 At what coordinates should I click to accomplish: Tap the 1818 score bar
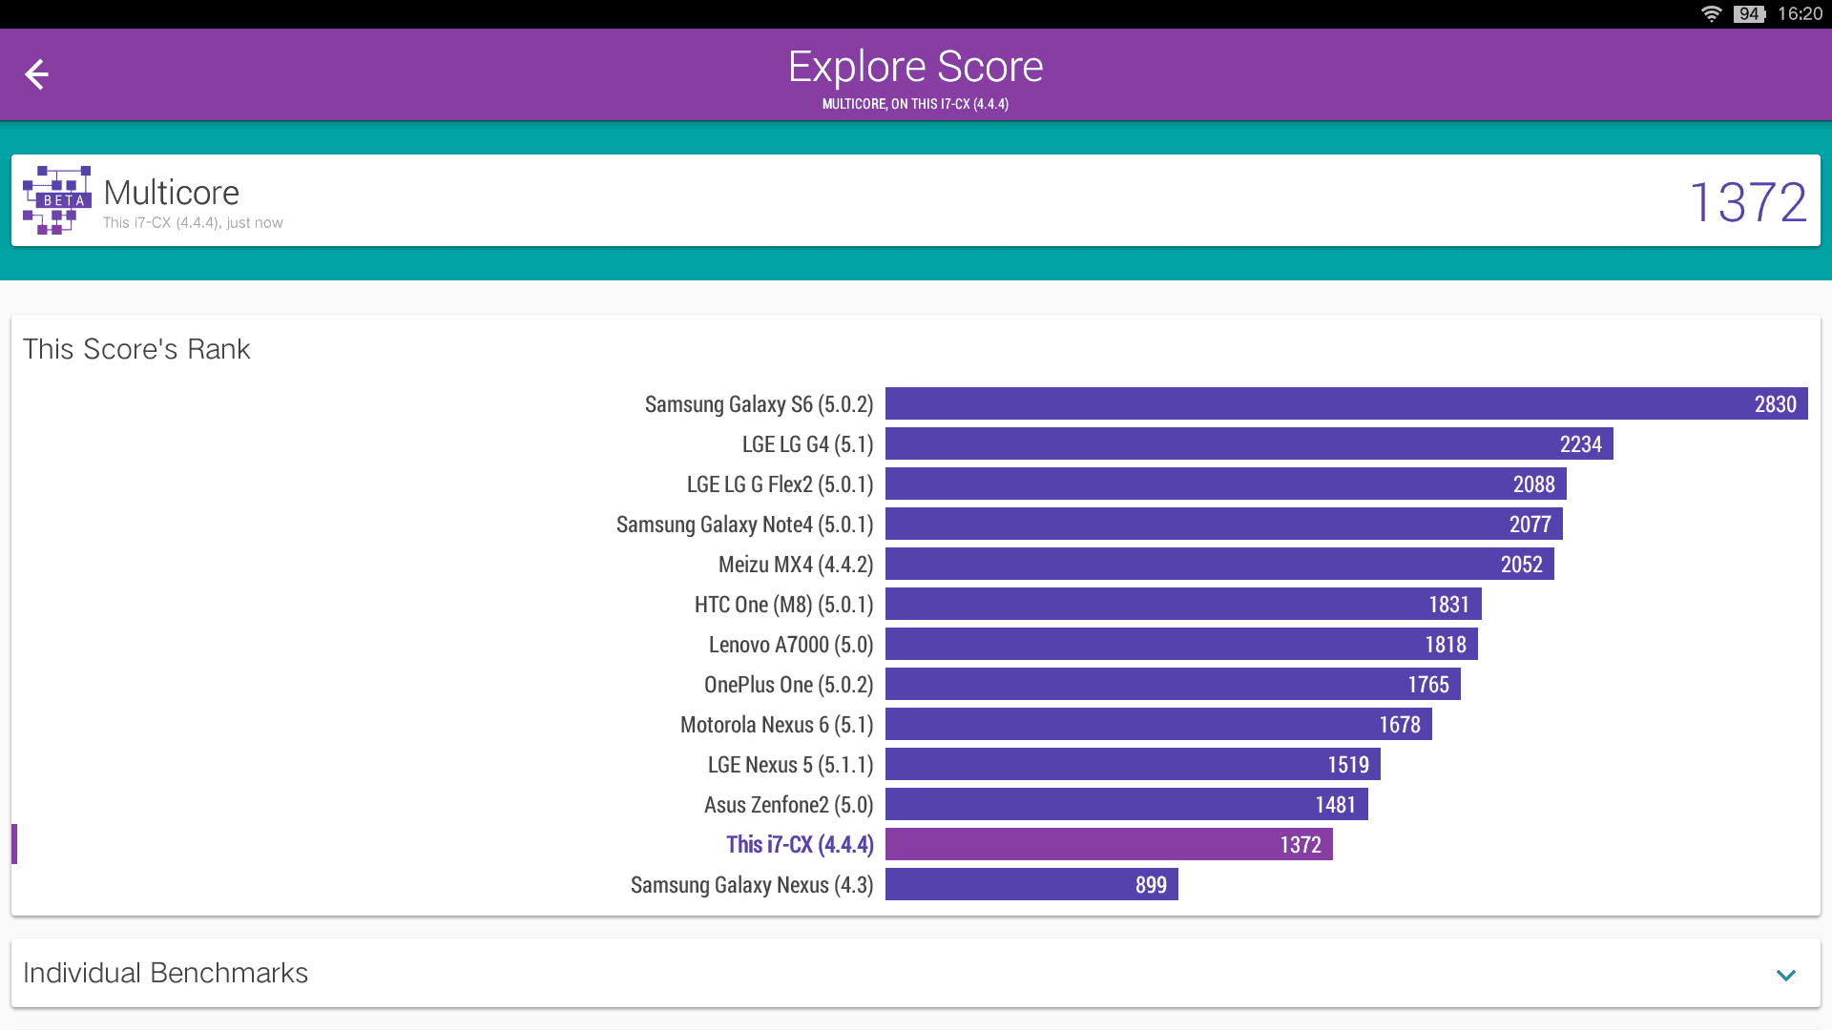pyautogui.click(x=1181, y=644)
